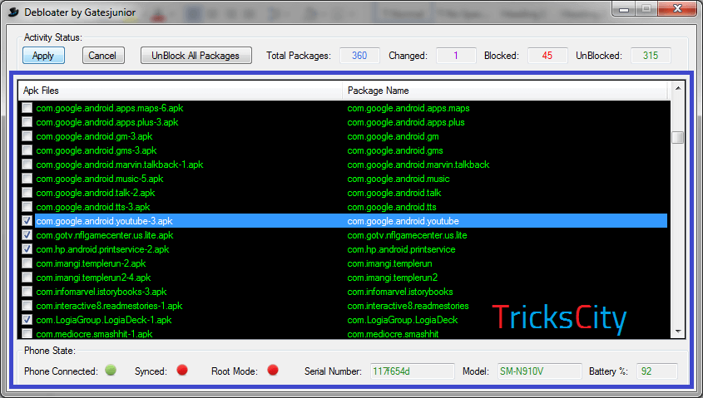Uncheck com.gotv.nflgamecenter.us.lite.apk checkbox

(27, 235)
